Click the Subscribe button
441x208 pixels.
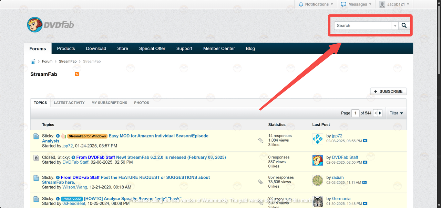[x=388, y=91]
